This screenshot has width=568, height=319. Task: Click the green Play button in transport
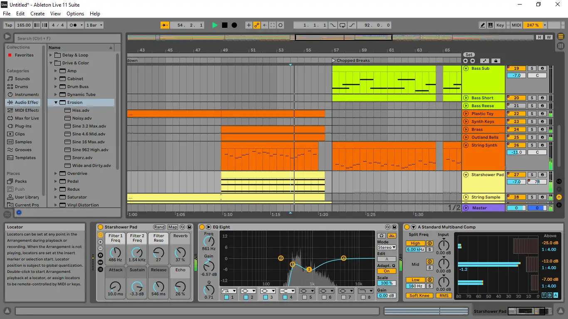click(x=215, y=25)
